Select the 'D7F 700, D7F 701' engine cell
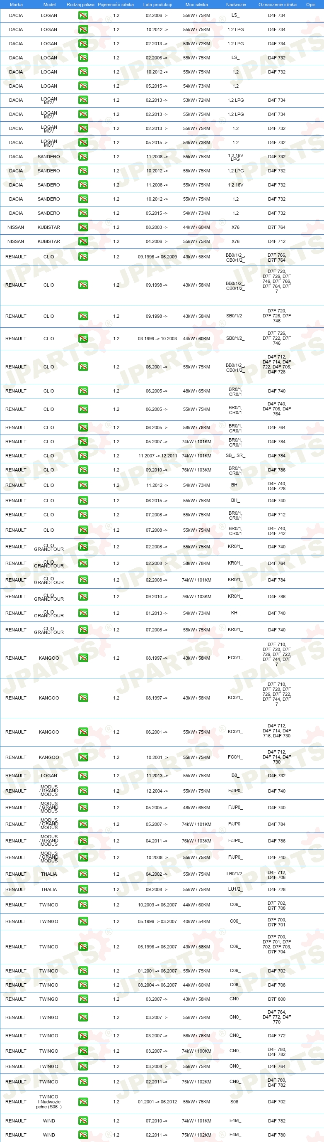 pos(277,923)
